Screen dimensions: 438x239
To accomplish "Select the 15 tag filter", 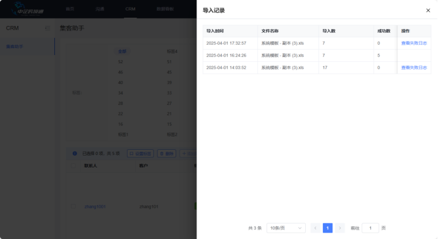I will (169, 124).
